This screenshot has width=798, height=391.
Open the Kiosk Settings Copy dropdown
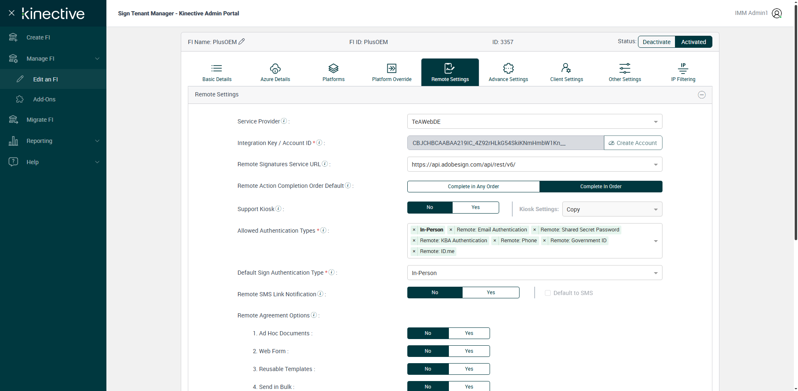tap(612, 209)
